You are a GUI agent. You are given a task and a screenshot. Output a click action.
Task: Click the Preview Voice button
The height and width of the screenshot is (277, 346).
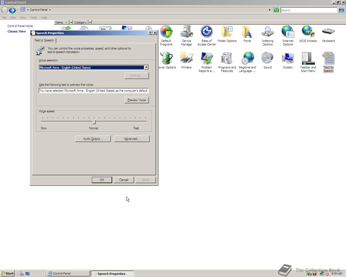point(137,100)
